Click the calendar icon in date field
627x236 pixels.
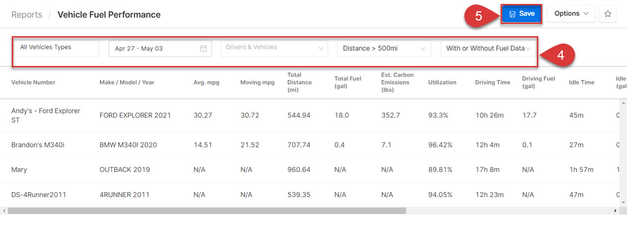(203, 48)
